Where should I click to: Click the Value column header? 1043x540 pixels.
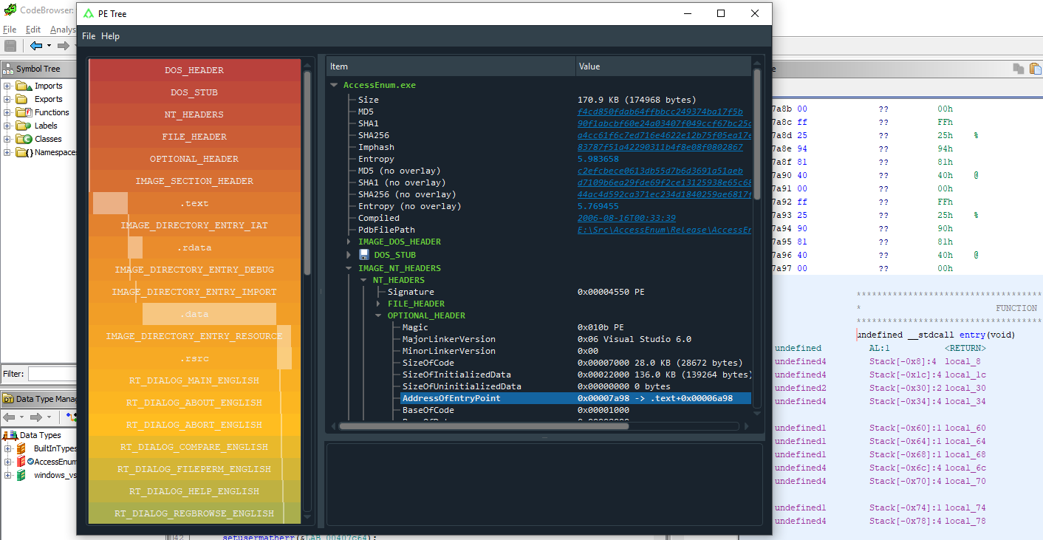(663, 66)
